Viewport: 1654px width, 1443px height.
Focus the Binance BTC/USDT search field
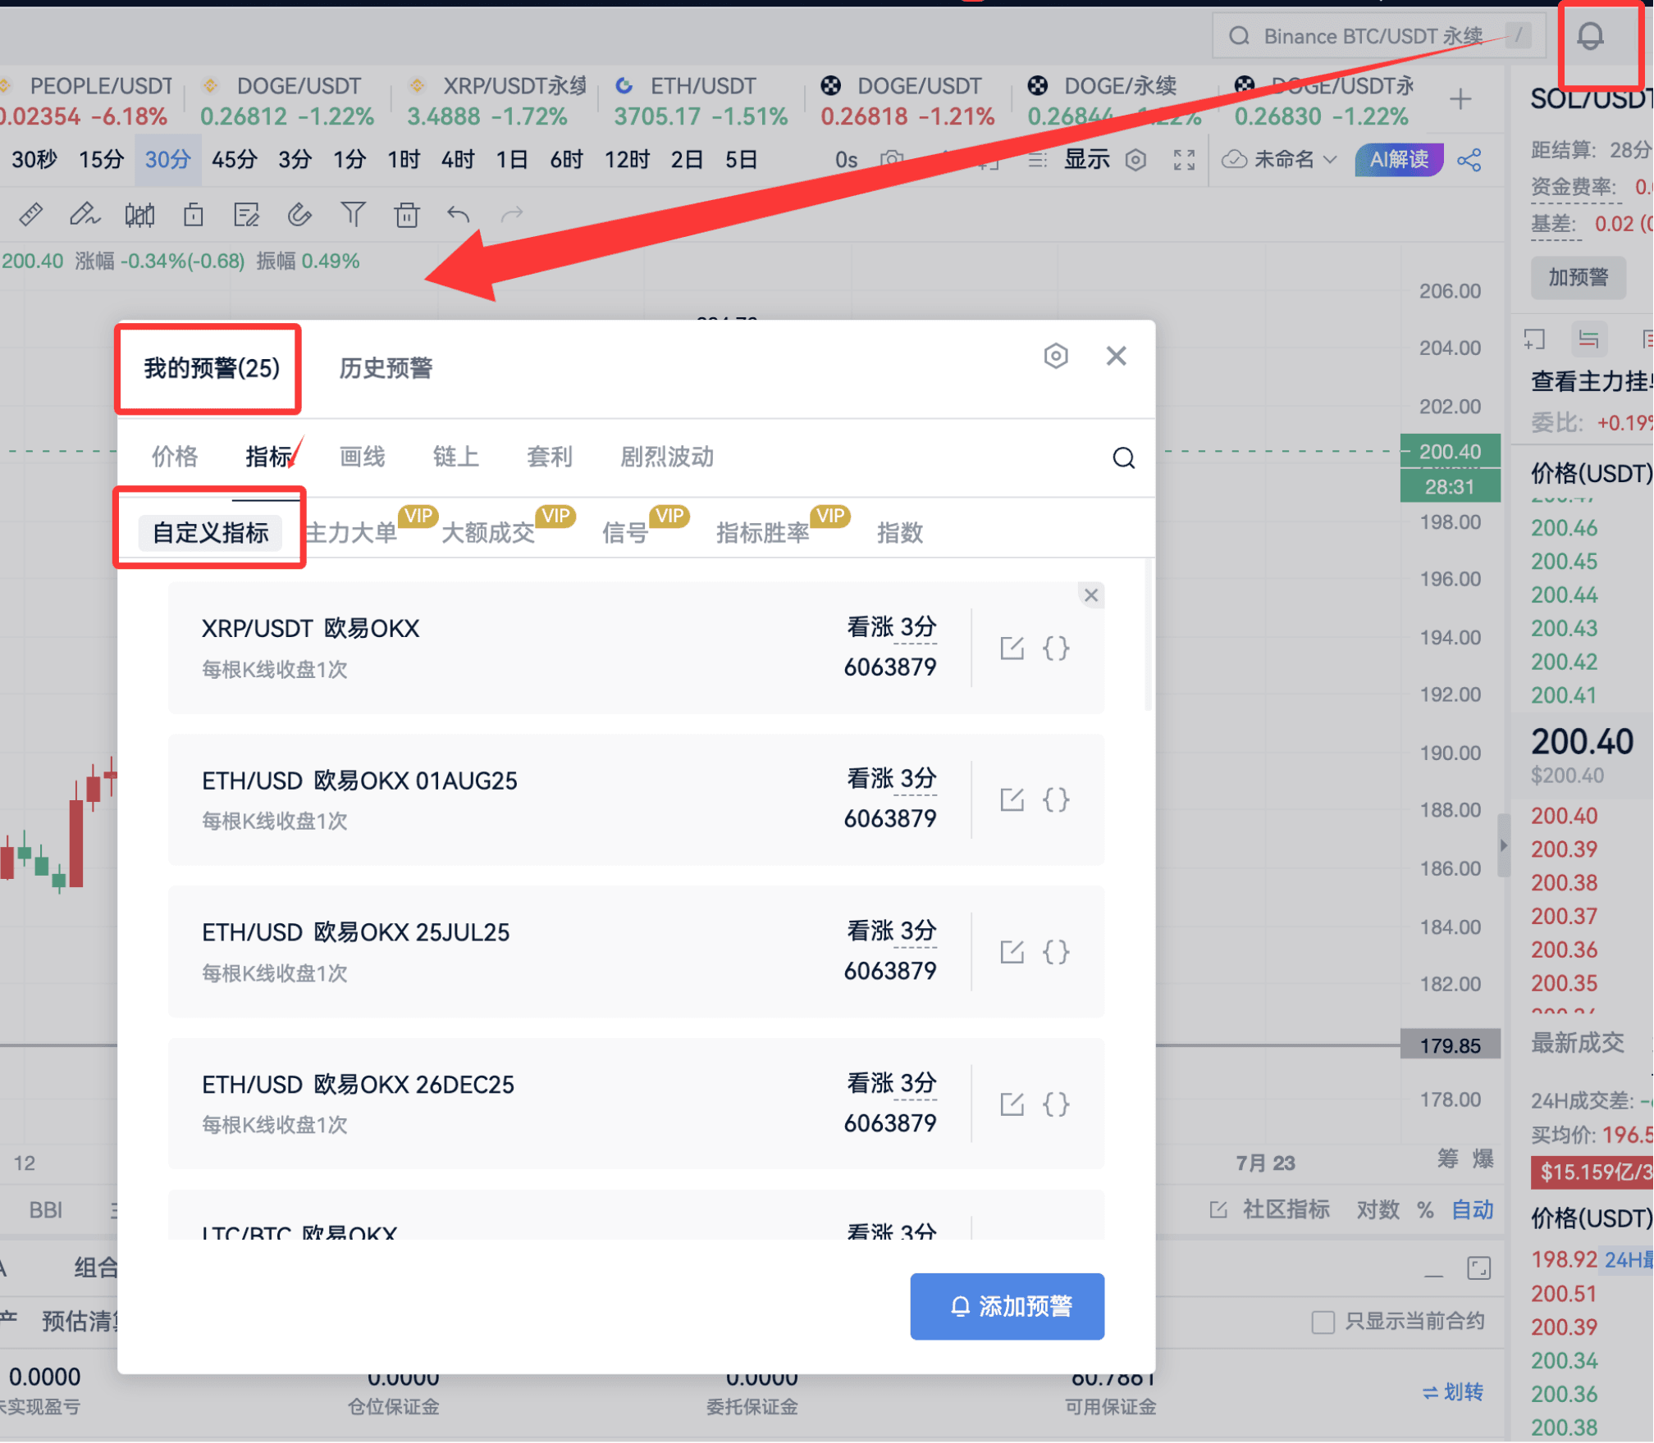1378,36
